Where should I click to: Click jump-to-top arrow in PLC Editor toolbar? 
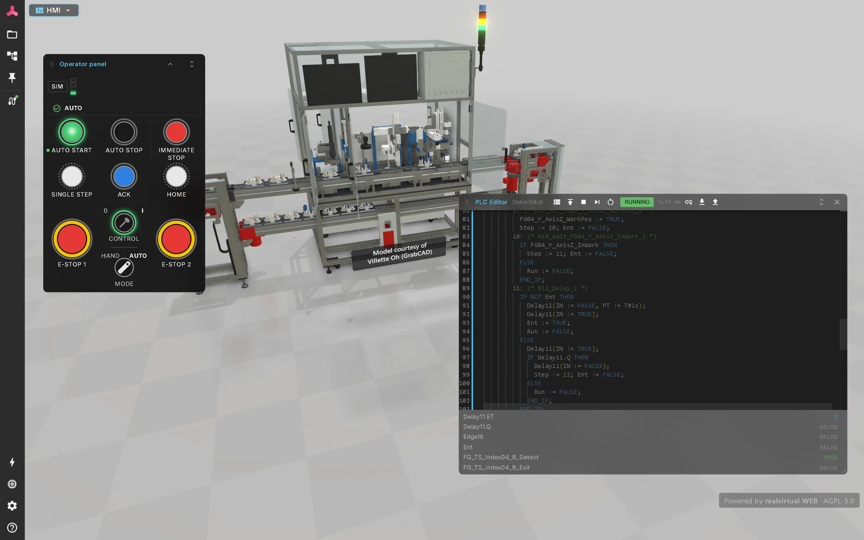coord(570,202)
